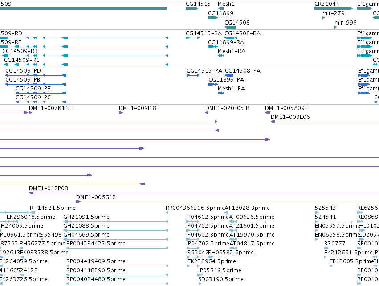This screenshot has height=286, width=379.
Task: Click the CG14515 gene label
Action: click(198, 4)
